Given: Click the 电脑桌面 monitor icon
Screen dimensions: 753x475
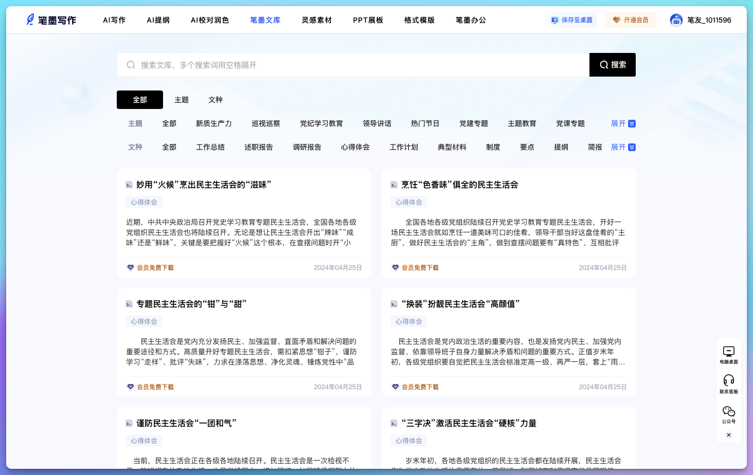Looking at the screenshot, I should point(728,352).
